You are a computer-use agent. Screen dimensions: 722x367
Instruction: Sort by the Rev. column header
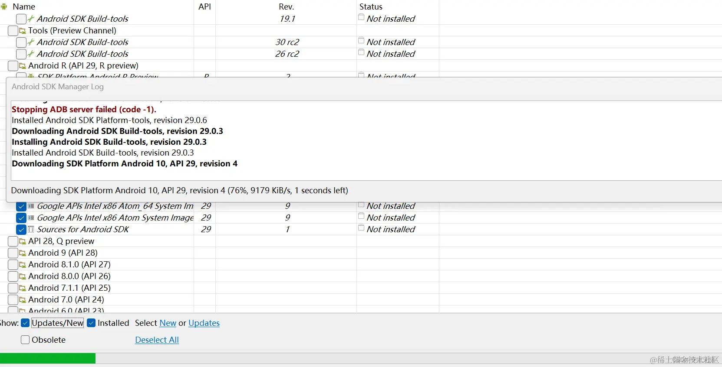[287, 6]
